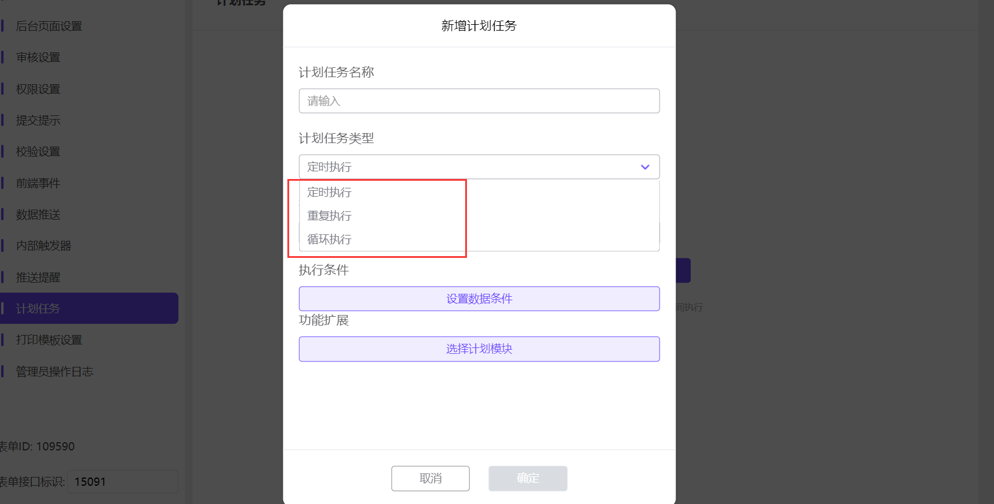Select 提交提示 sidebar entry
The height and width of the screenshot is (504, 994).
click(38, 121)
